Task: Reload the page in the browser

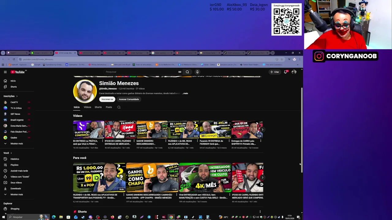Action: coord(14,59)
